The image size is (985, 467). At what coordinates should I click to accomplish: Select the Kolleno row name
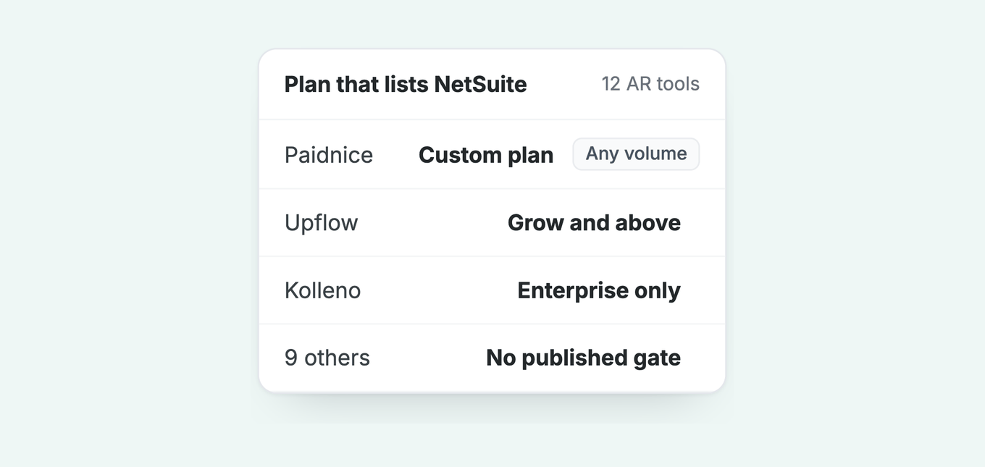pos(322,290)
